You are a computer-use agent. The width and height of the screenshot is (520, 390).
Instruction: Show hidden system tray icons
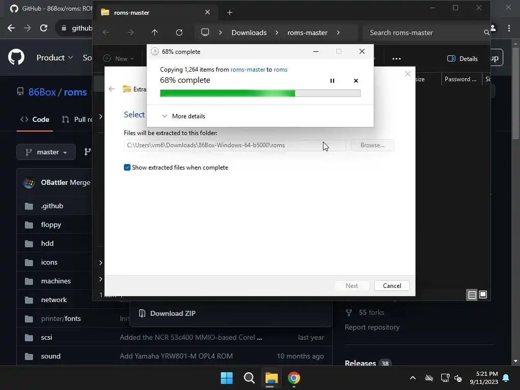[413, 378]
